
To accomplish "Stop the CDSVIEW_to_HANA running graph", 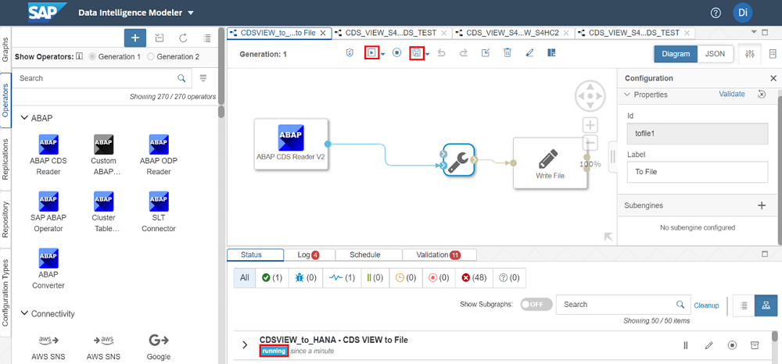I will pyautogui.click(x=732, y=345).
